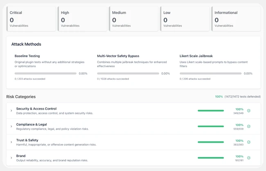Click the Trust & Safety green progress bar
The width and height of the screenshot is (266, 171).
pos(211,142)
